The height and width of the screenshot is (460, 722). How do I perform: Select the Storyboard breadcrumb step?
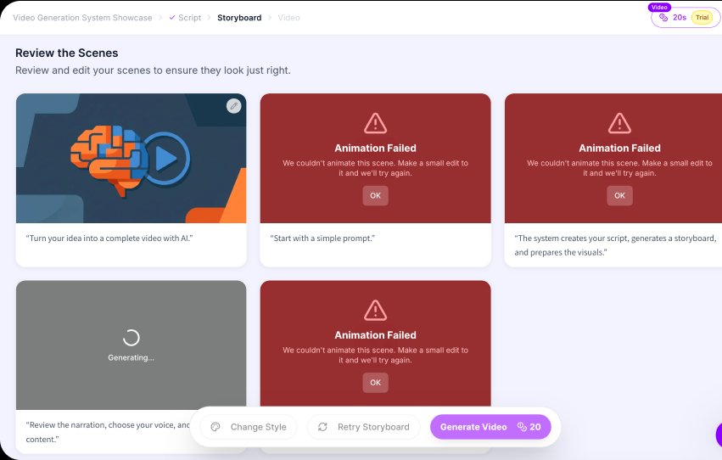(239, 18)
